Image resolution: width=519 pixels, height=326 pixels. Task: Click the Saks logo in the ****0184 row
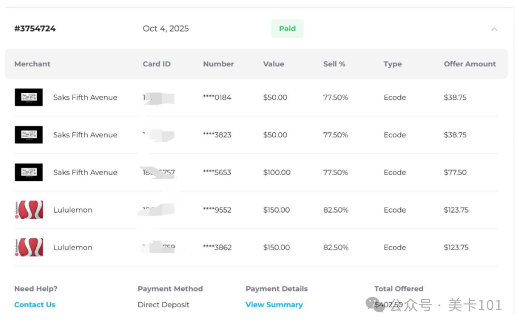pos(29,98)
